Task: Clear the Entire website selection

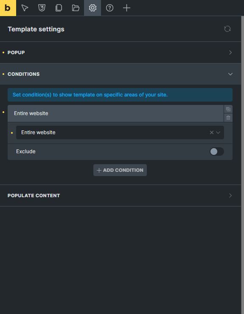Action: click(211, 132)
